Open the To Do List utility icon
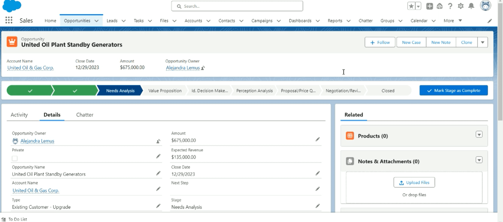 (4, 219)
